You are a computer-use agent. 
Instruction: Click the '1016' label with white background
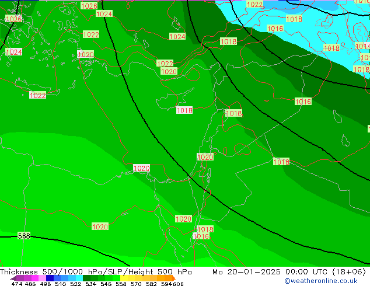point(201,236)
